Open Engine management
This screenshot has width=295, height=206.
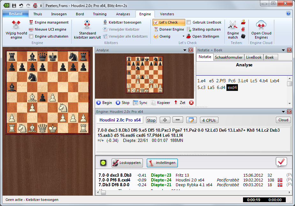49,22
